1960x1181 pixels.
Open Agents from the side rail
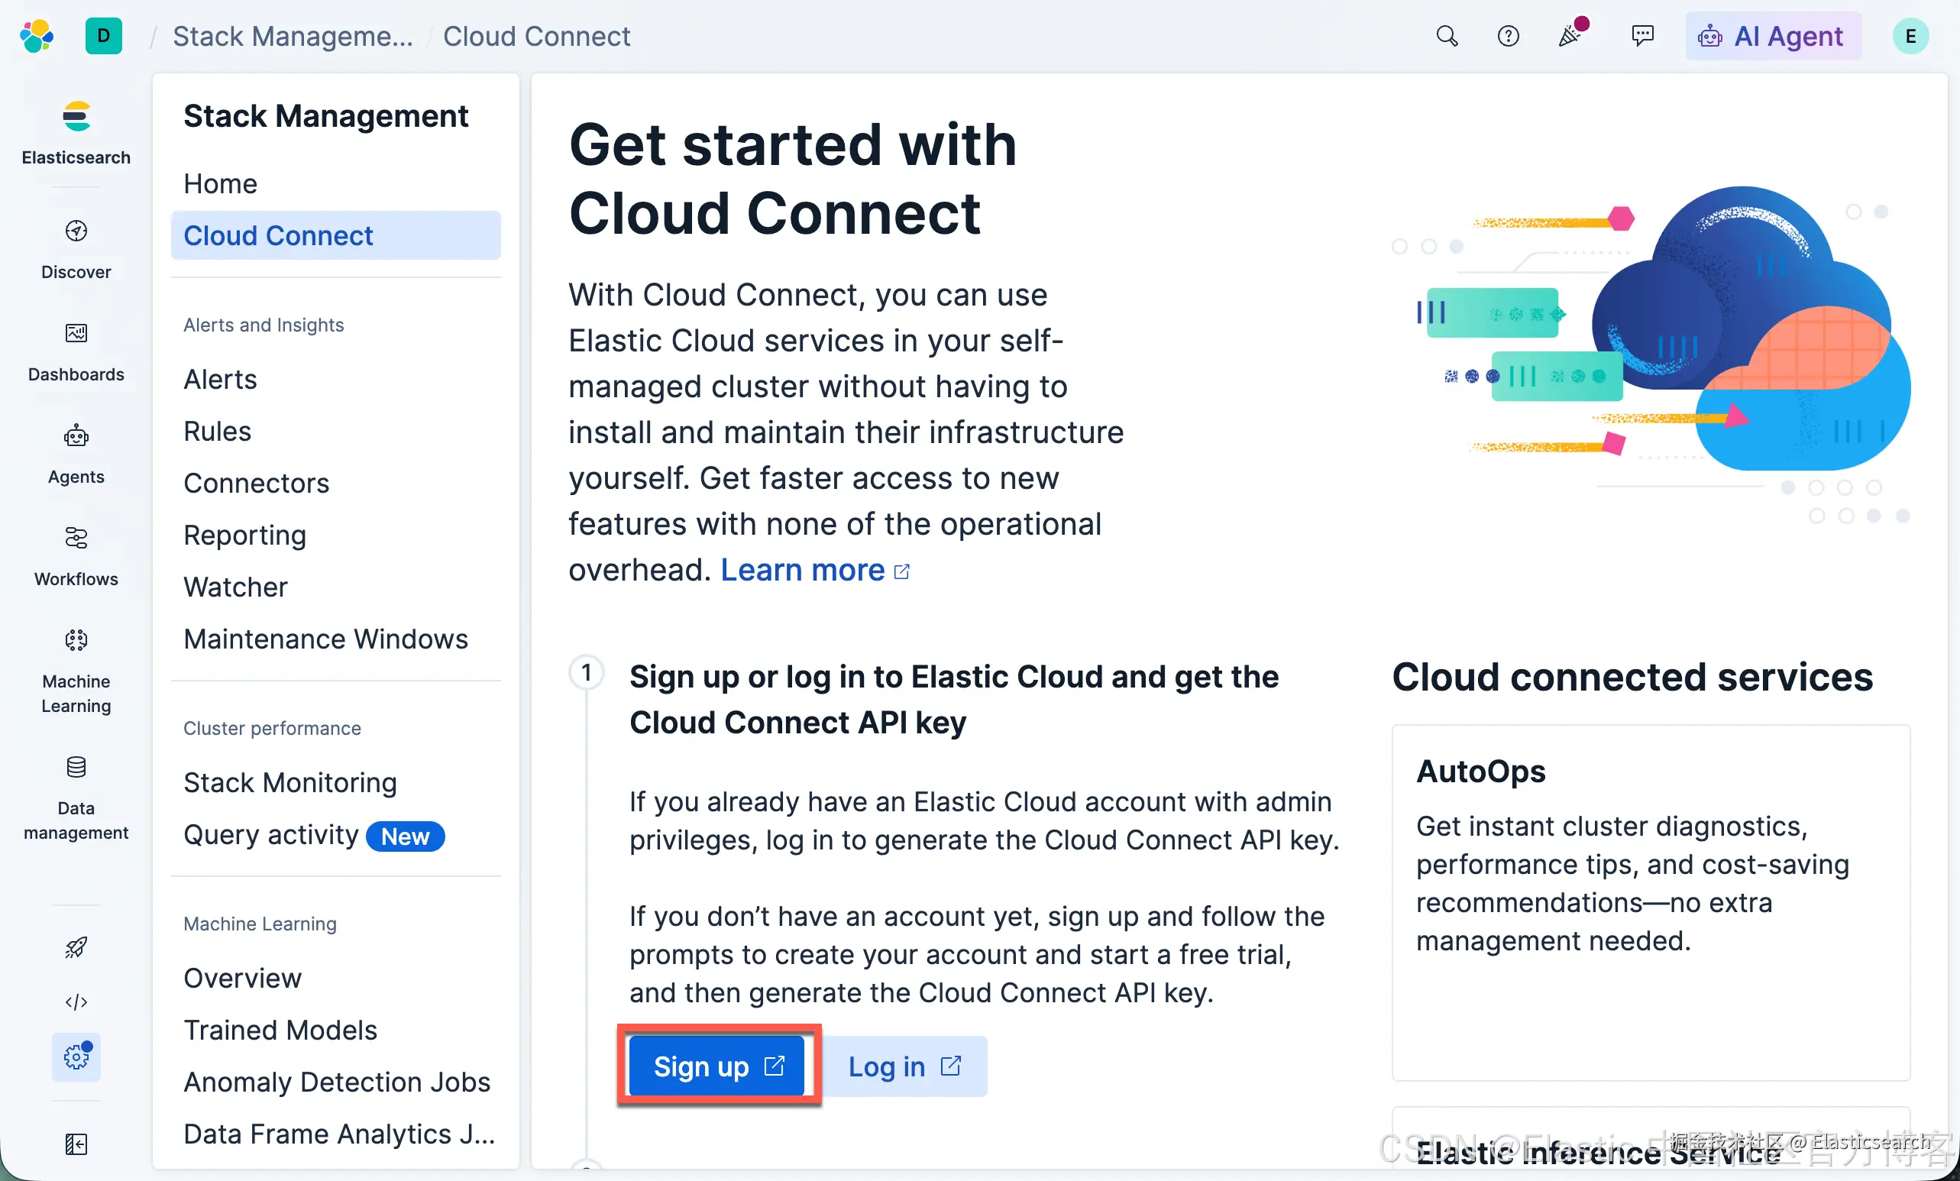coord(76,455)
